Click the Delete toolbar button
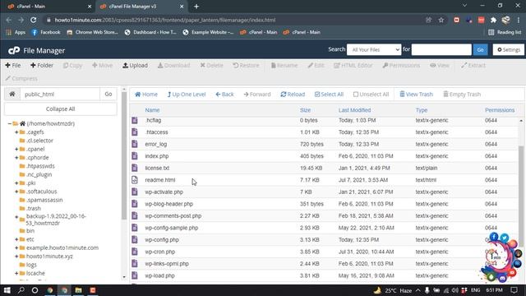Image resolution: width=526 pixels, height=296 pixels. click(x=211, y=66)
